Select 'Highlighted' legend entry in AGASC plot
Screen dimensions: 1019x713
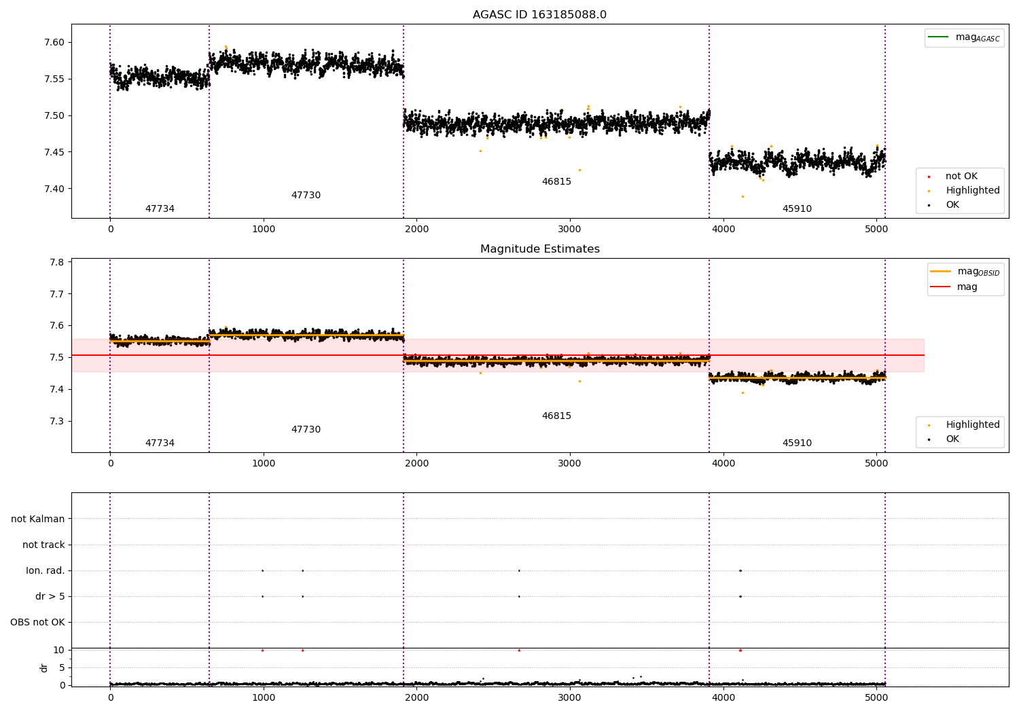[973, 191]
